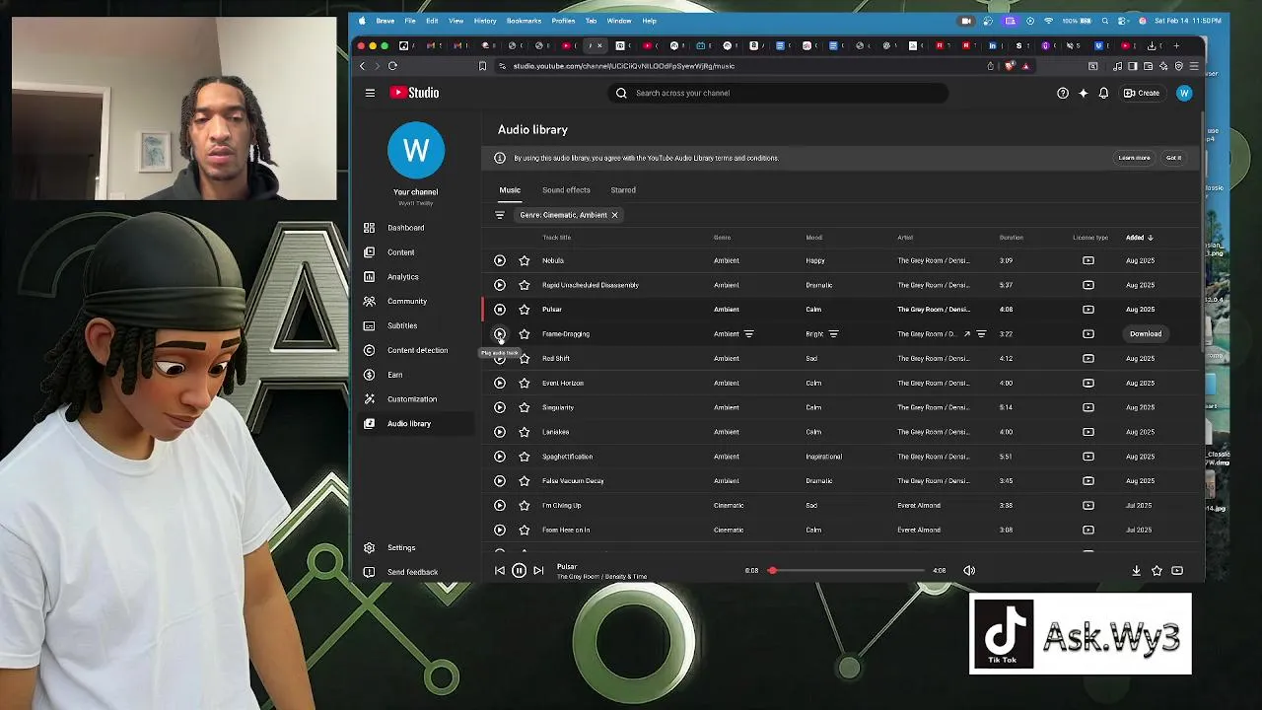
Task: Play Rapid Unscheduled Disassembly track
Action: click(x=500, y=285)
